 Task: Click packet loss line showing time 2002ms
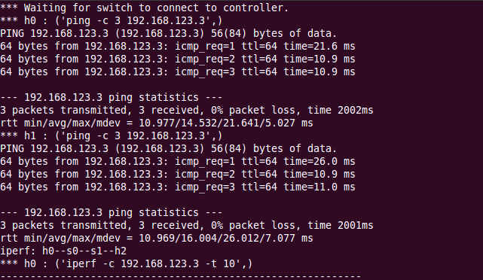pos(186,110)
